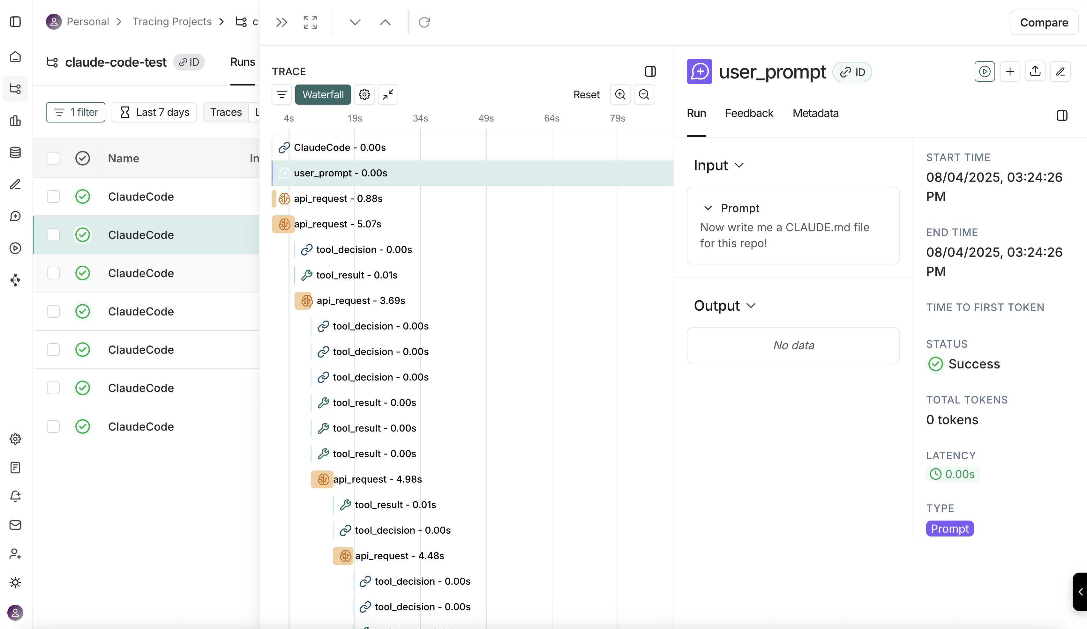Viewport: 1087px width, 629px height.
Task: Expand trace panel to fullscreen
Action: [x=310, y=22]
